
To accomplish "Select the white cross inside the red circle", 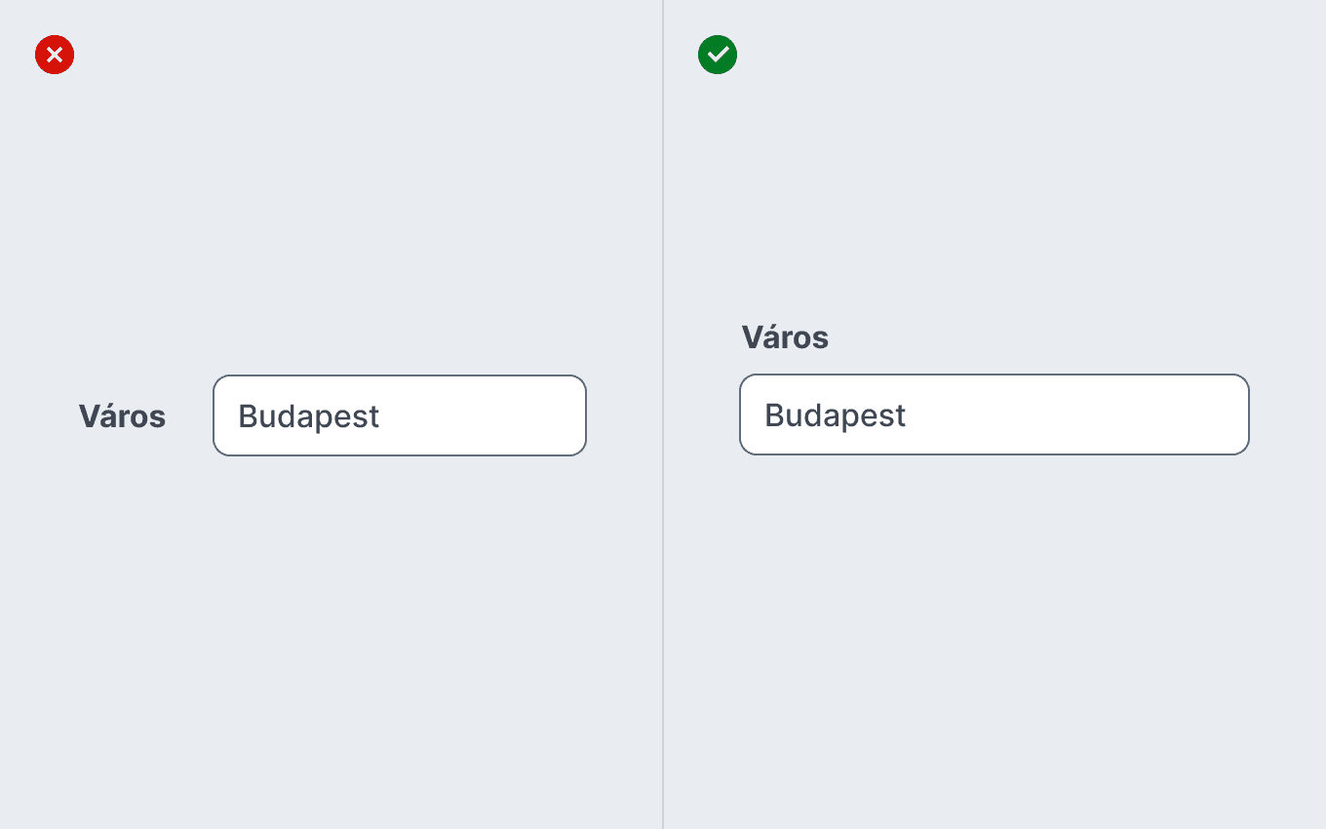I will 55,55.
